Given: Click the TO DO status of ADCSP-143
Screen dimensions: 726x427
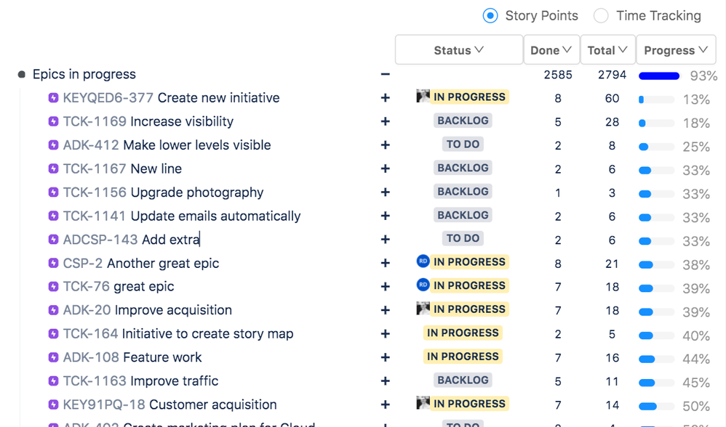Looking at the screenshot, I should [463, 238].
